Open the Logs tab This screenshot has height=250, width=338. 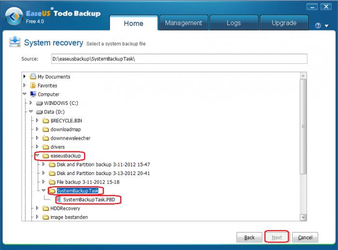(x=234, y=23)
